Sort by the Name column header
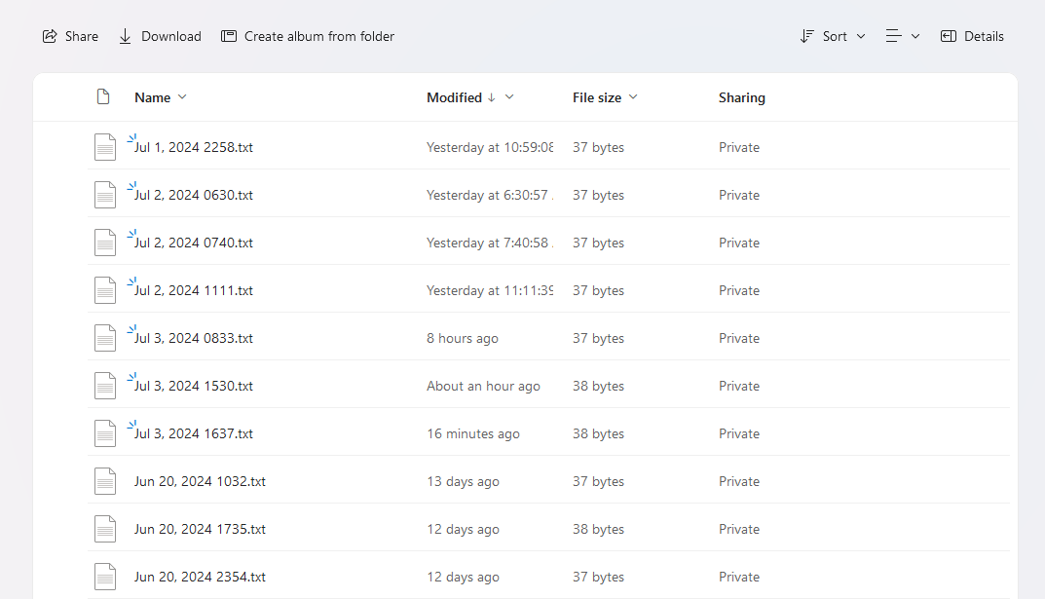Viewport: 1045px width, 599px height. (153, 98)
